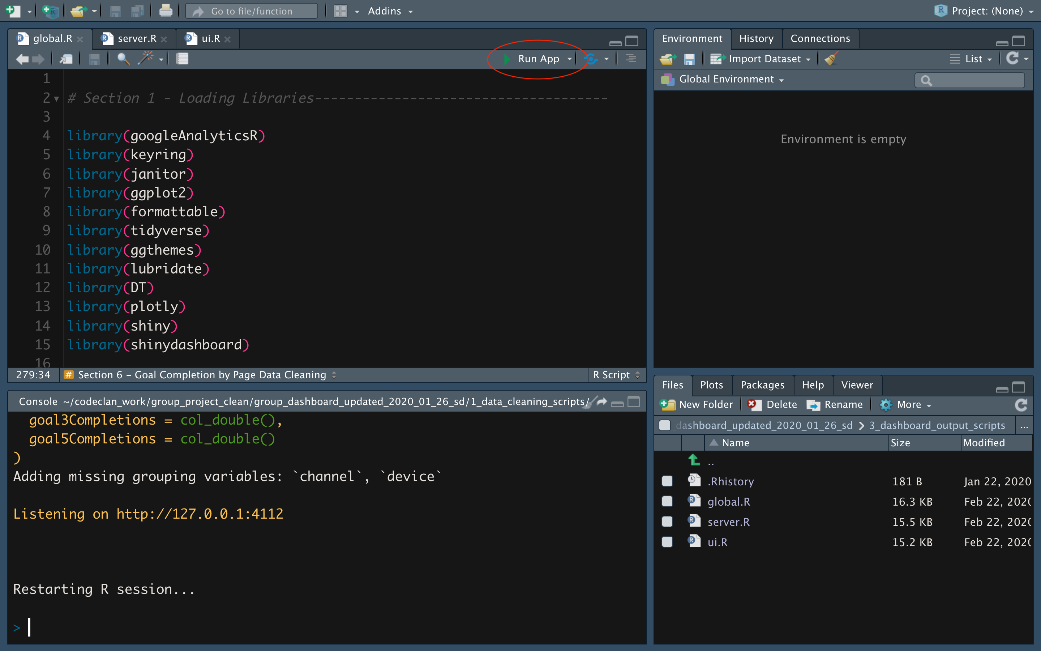
Task: Check the box next to global.R
Action: 667,501
